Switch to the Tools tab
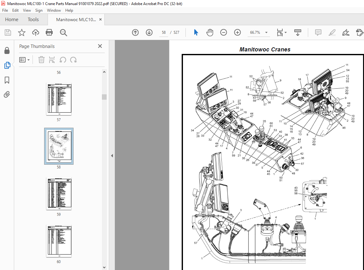The height and width of the screenshot is (270, 364). pos(33,20)
